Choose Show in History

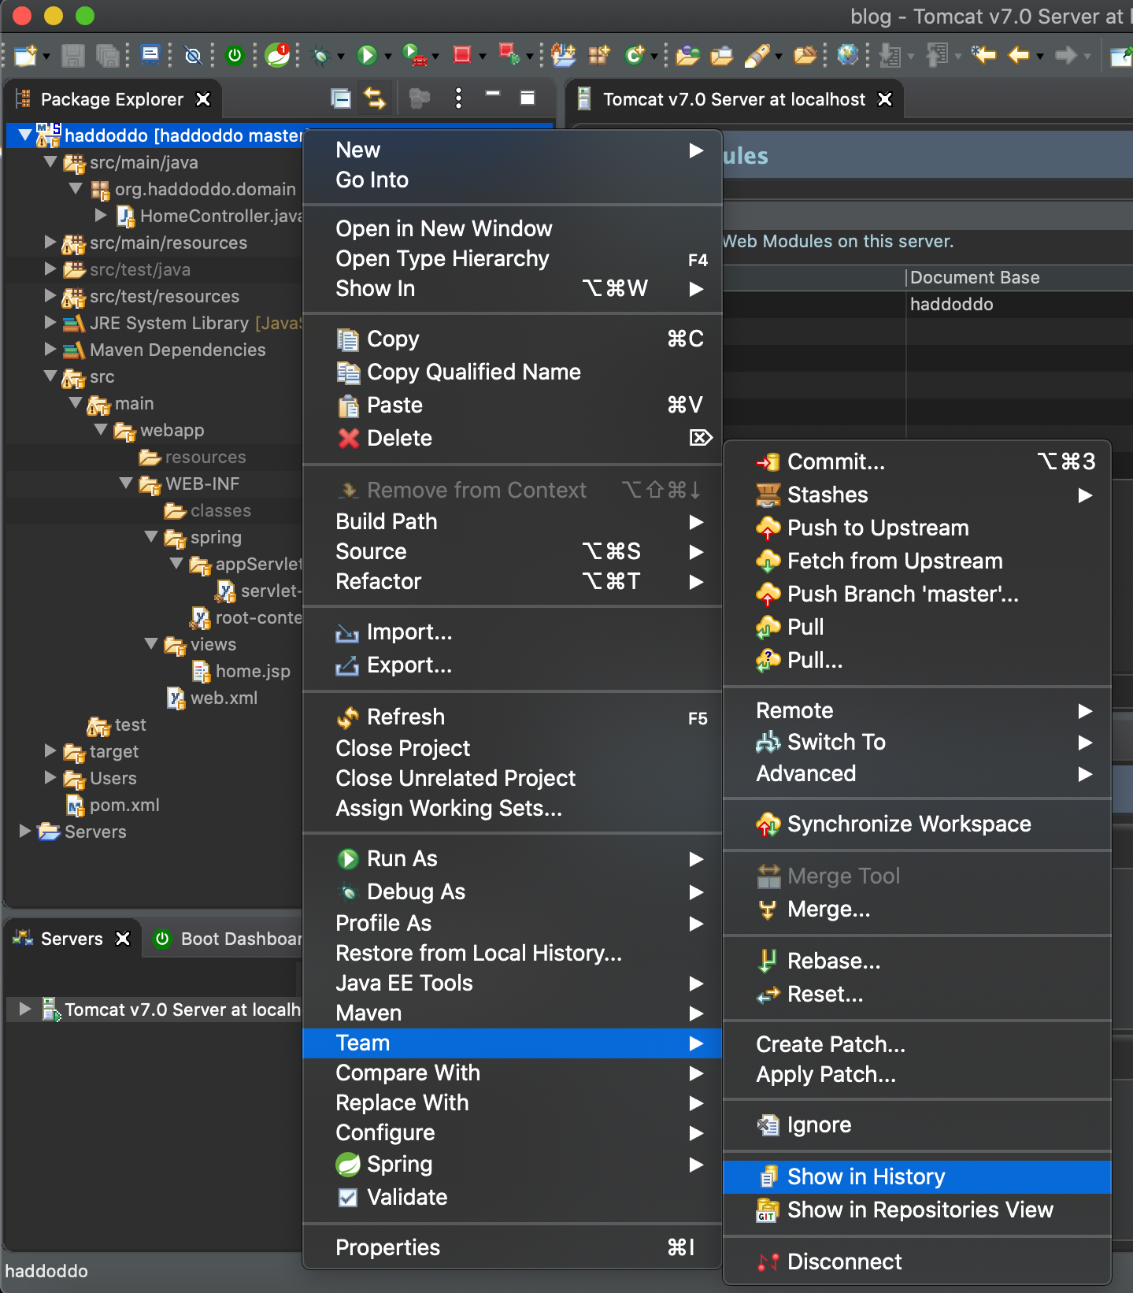[x=916, y=1176]
